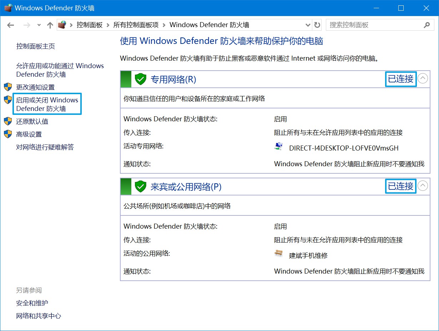The height and width of the screenshot is (331, 439).
Task: Open 高级设置 link
Action: (29, 134)
